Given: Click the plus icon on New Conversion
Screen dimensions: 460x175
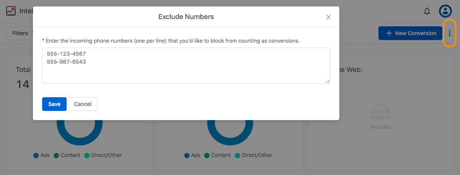Looking at the screenshot, I should [x=389, y=33].
